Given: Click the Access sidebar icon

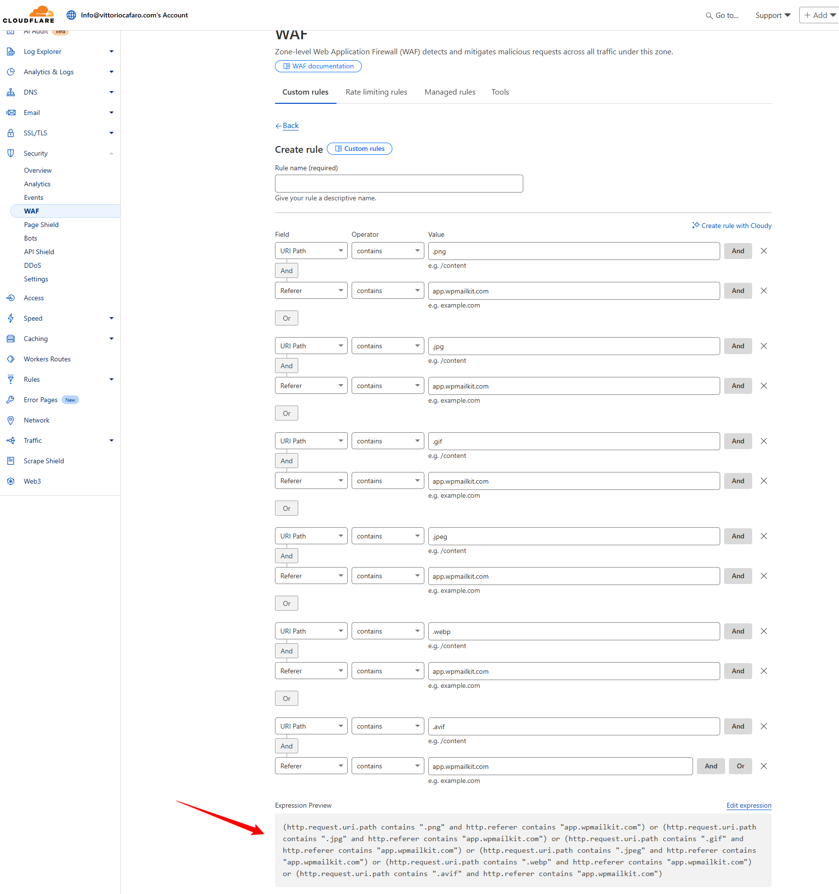Looking at the screenshot, I should pos(11,298).
